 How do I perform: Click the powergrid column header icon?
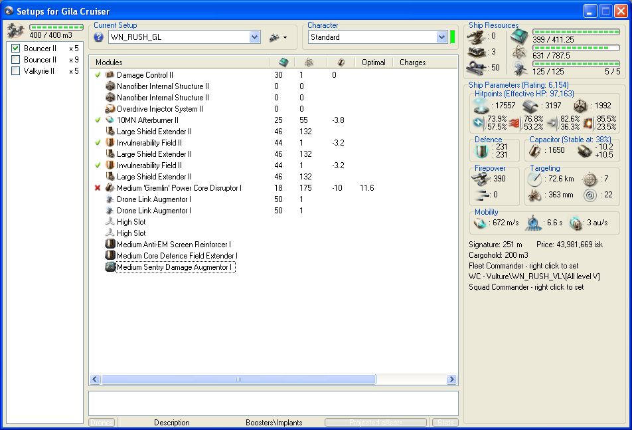309,62
